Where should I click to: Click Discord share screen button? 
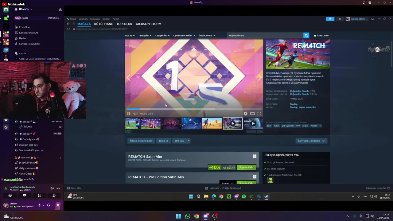pos(25,196)
